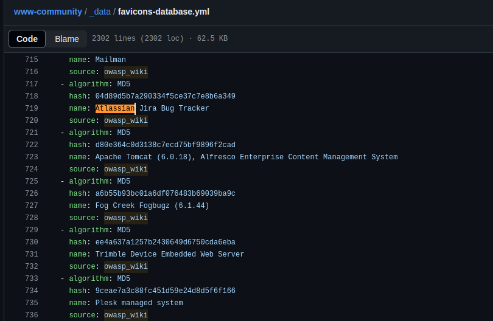493x321 pixels.
Task: Select line number 725
Action: coord(32,181)
